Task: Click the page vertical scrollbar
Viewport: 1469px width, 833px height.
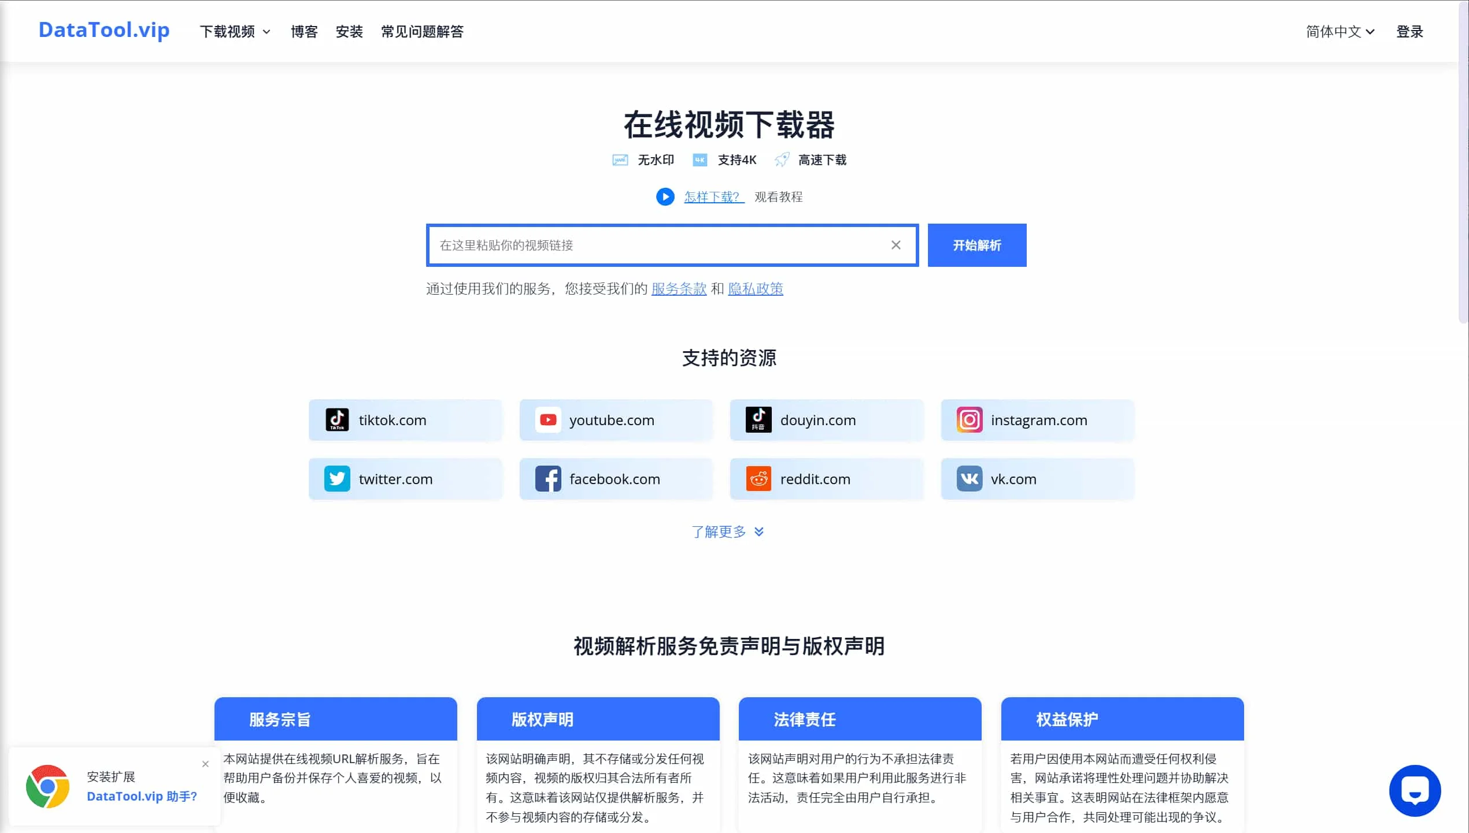Action: 1463,162
